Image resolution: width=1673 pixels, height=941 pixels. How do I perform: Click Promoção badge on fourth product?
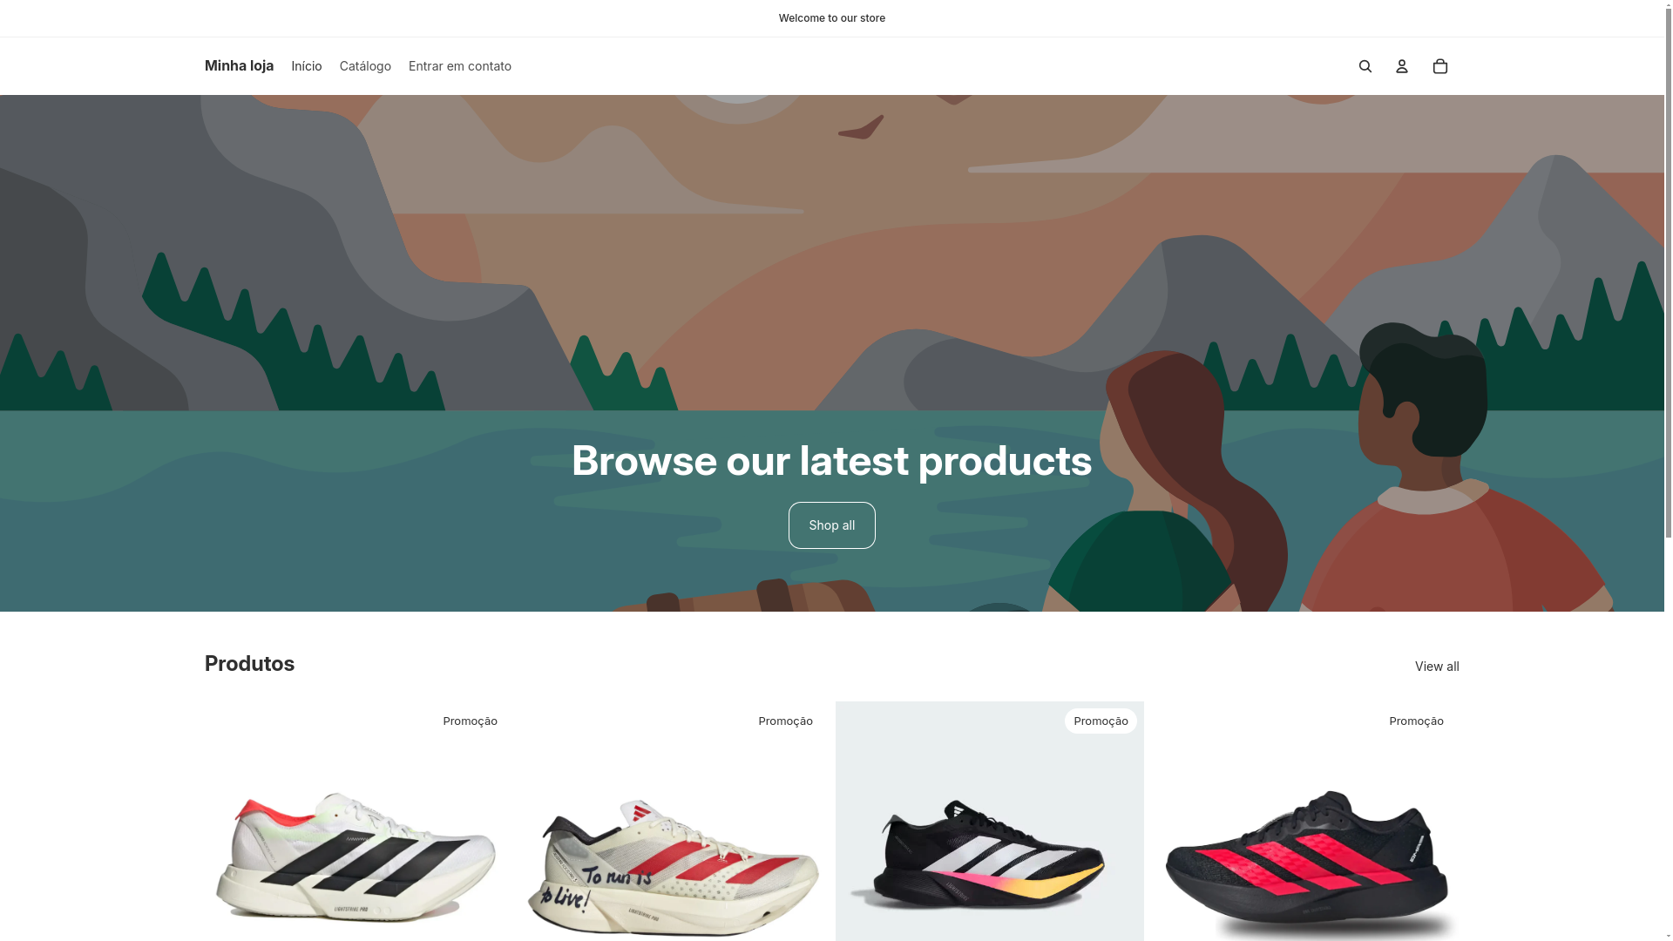(x=1417, y=721)
